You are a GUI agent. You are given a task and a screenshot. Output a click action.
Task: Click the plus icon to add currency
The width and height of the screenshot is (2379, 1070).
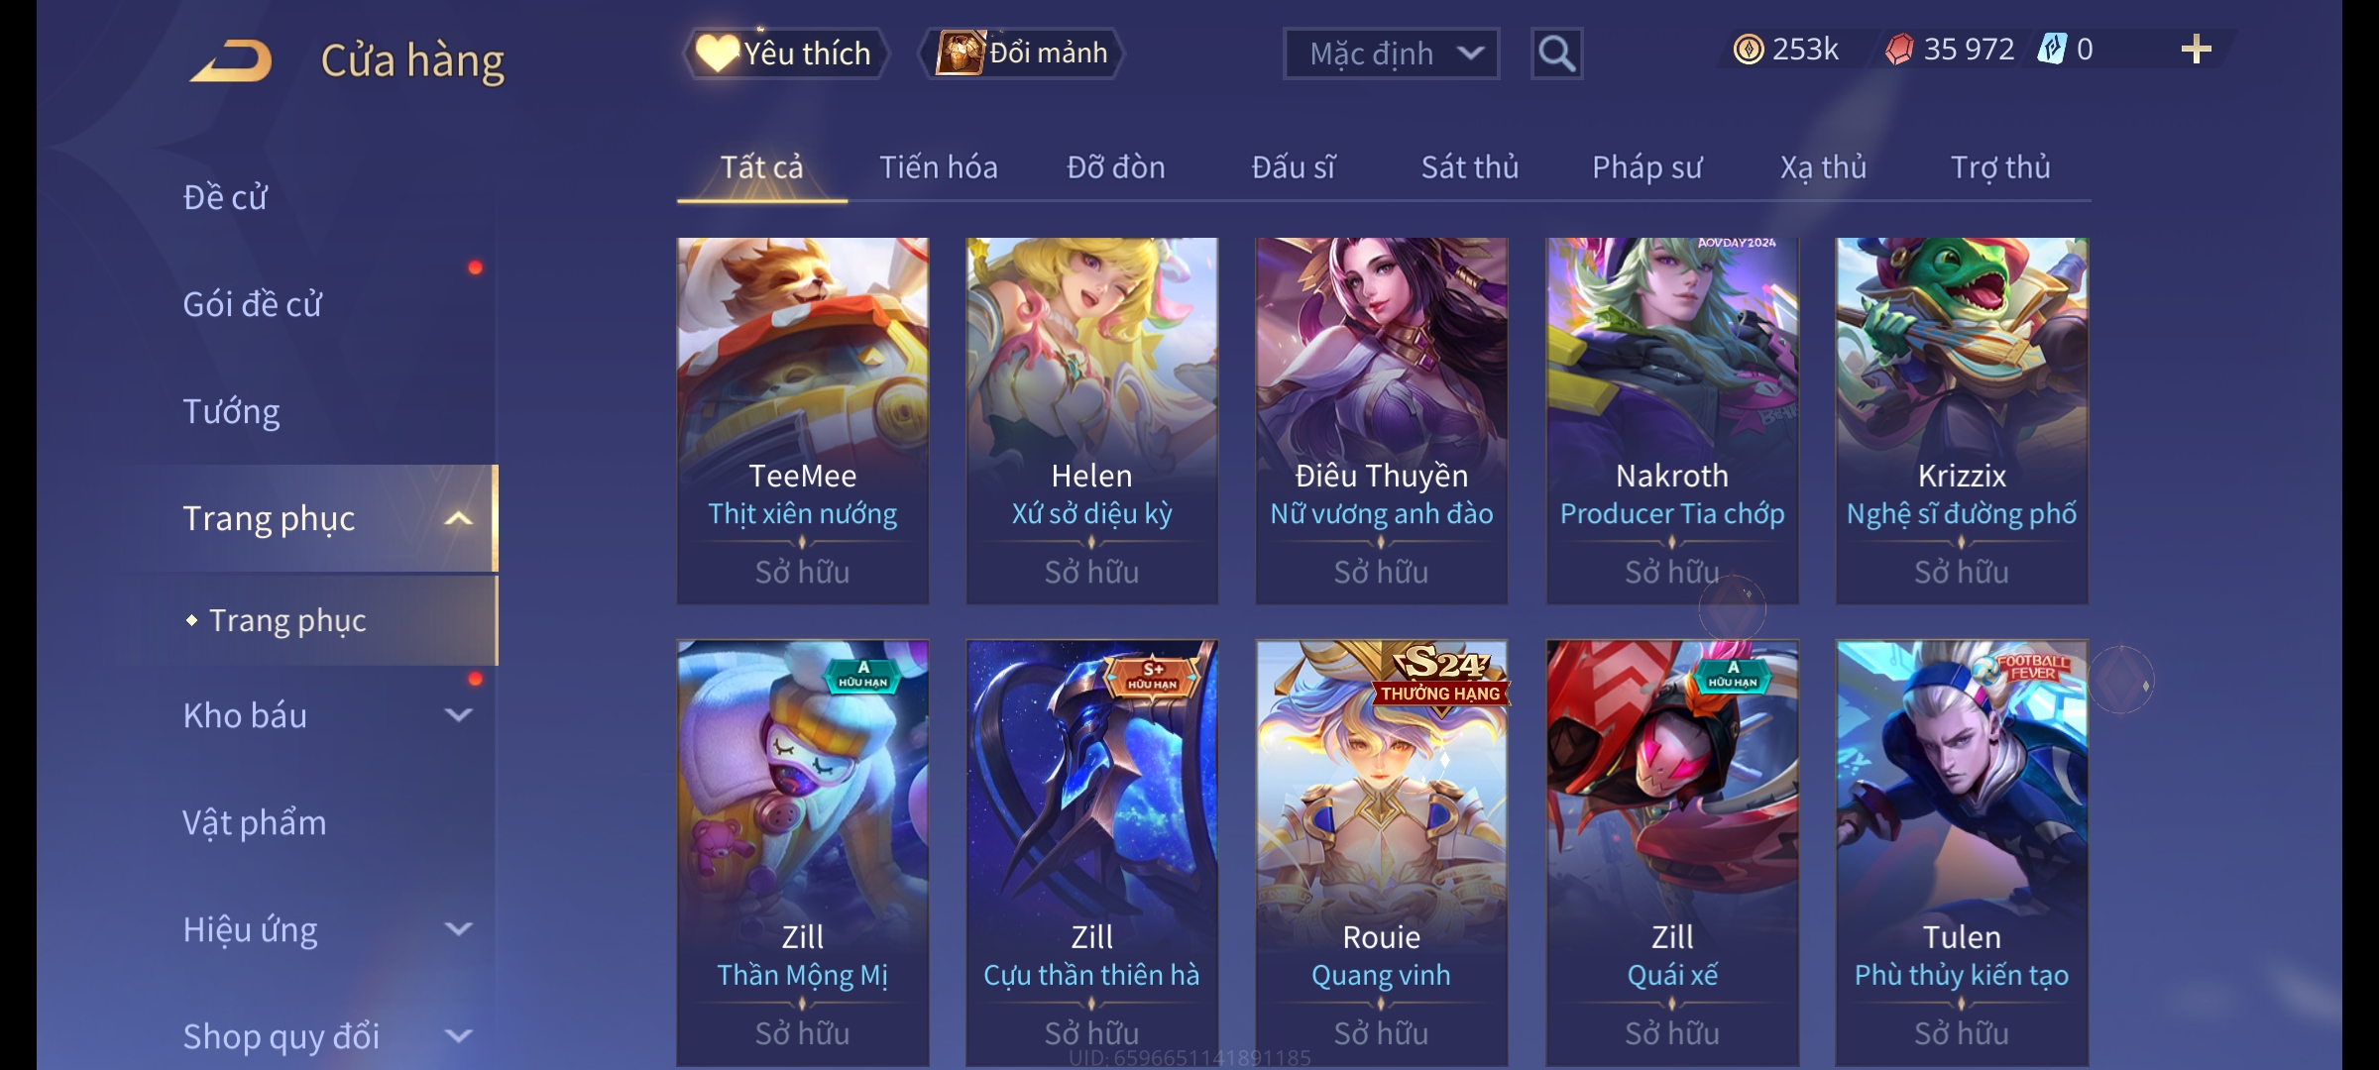pos(2197,50)
